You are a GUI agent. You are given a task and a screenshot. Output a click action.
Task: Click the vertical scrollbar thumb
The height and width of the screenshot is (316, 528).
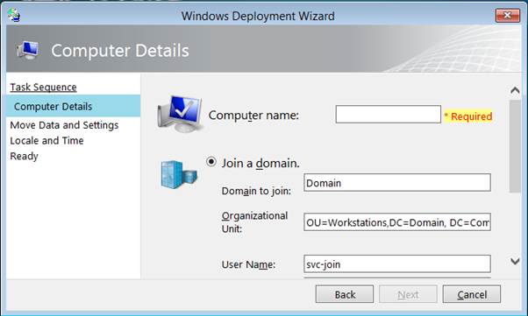tap(515, 146)
